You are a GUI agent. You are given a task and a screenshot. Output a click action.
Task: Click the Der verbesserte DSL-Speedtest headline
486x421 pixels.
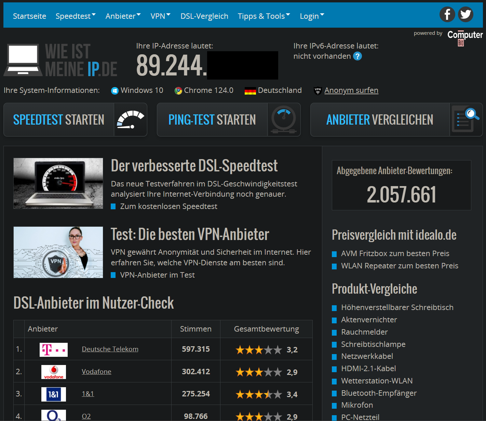coord(194,166)
